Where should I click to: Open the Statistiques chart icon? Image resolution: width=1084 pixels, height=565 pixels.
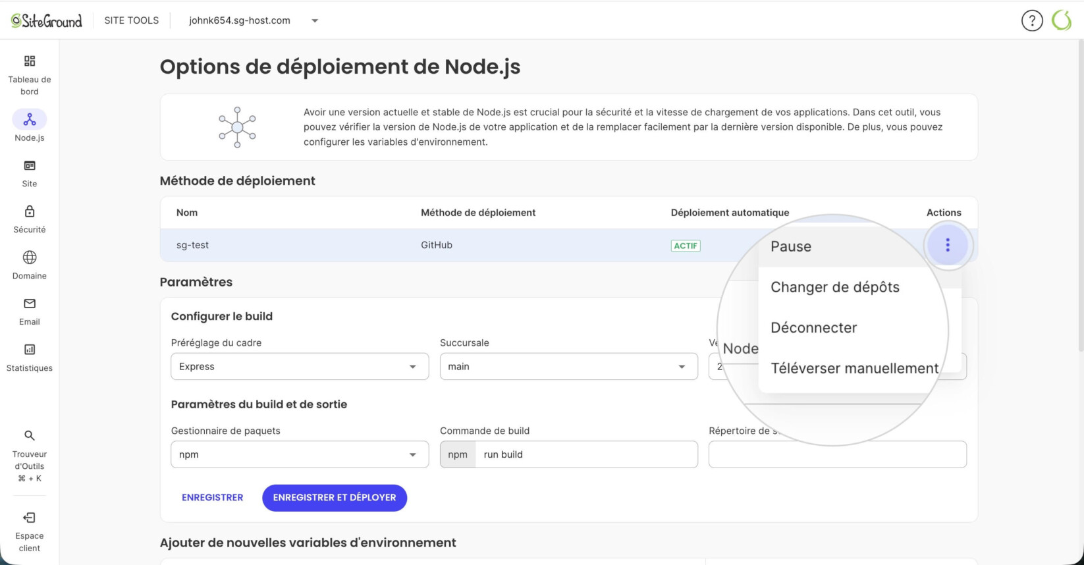(x=30, y=350)
